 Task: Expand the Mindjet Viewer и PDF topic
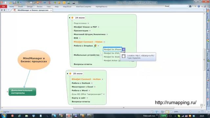point(98,27)
